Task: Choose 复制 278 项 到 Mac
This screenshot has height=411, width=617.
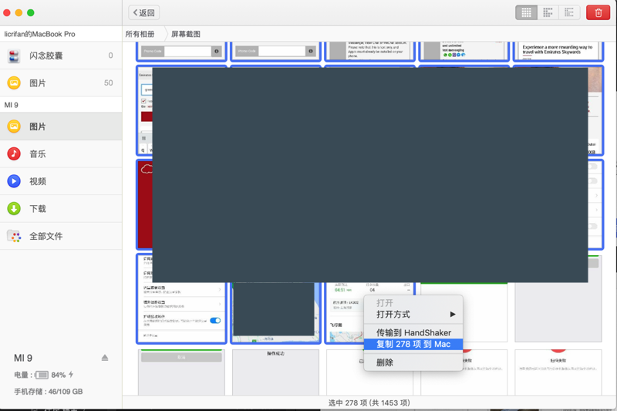Action: [413, 344]
